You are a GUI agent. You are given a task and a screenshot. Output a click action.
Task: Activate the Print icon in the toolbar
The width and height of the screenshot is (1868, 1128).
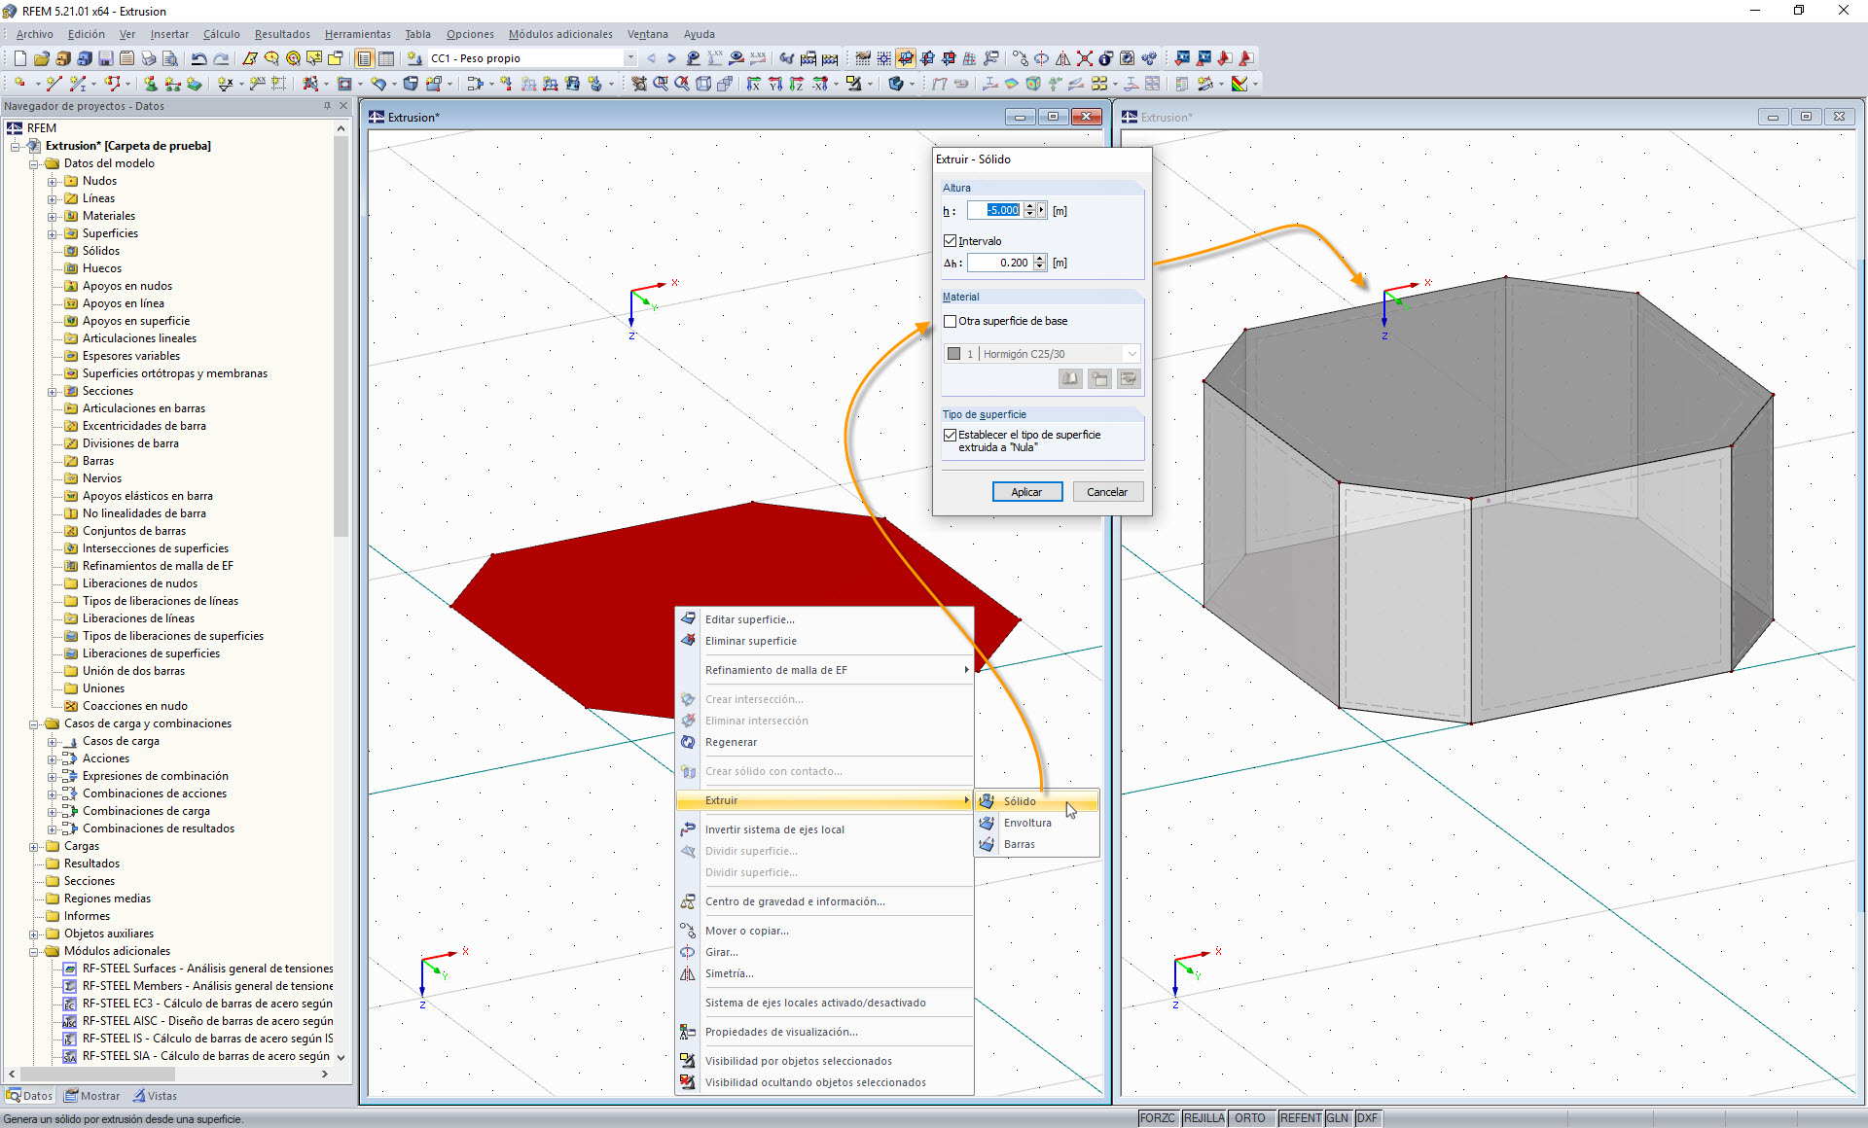(x=147, y=58)
